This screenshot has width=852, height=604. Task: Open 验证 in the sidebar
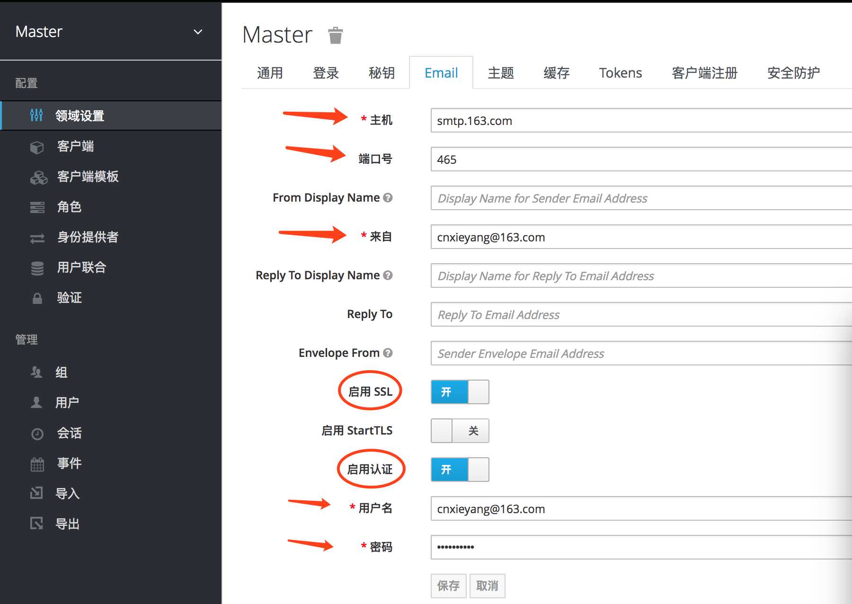click(x=111, y=298)
